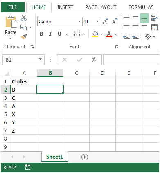Viewport: 160px width, 173px height.
Task: Toggle Bold formatting
Action: tap(41, 34)
